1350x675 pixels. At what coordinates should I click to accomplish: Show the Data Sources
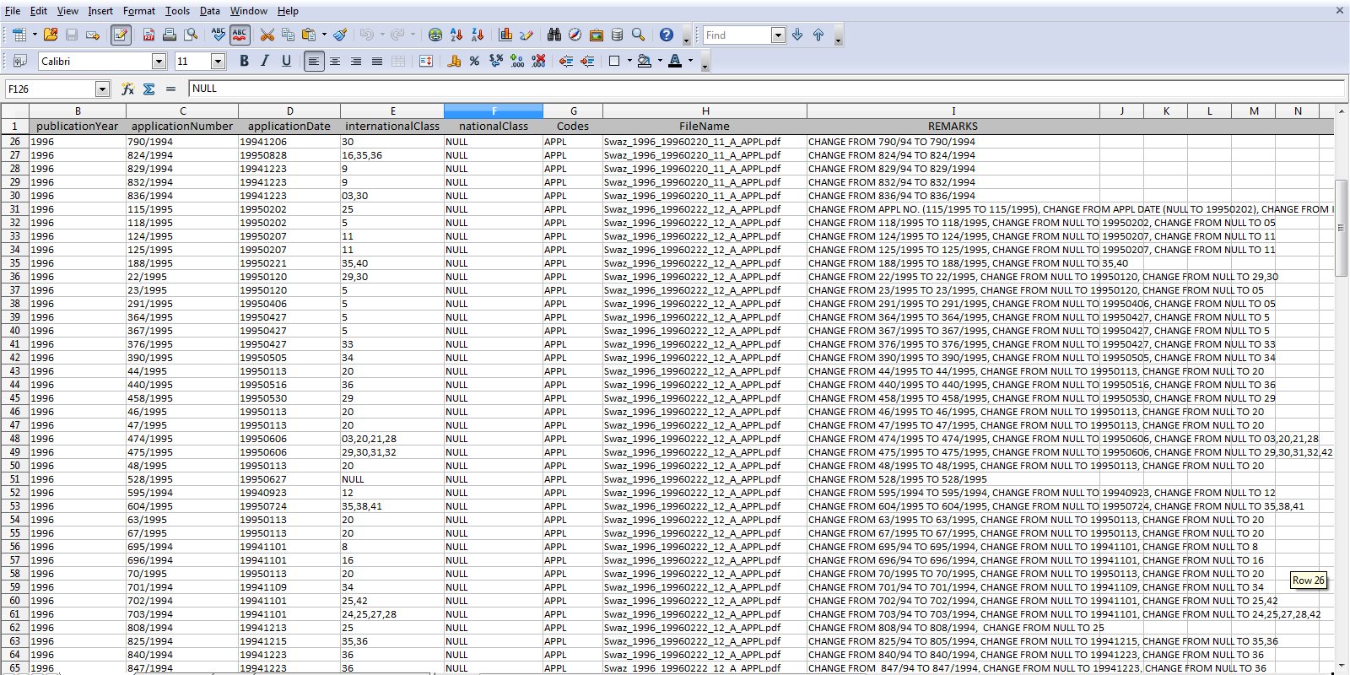point(618,35)
